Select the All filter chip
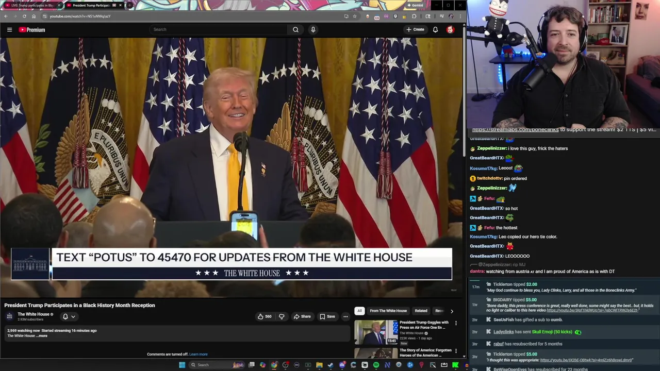This screenshot has height=371, width=660. [x=359, y=311]
